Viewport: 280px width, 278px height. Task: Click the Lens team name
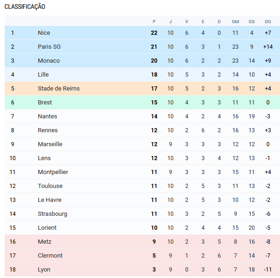[45, 158]
